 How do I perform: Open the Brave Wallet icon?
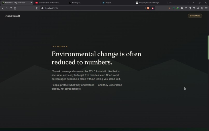coord(194,8)
